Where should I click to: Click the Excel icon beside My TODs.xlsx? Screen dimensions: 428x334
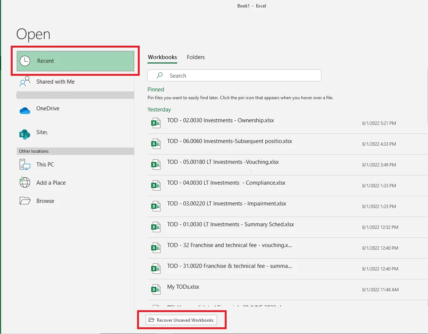click(156, 289)
